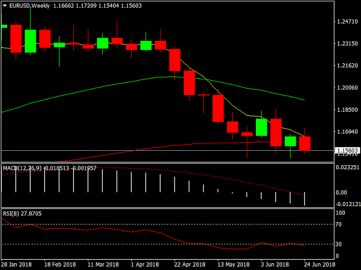Click price level 1.21620 on scale

[x=347, y=66]
